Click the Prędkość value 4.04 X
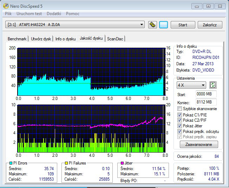The width and height of the screenshot is (229, 188). [214, 179]
